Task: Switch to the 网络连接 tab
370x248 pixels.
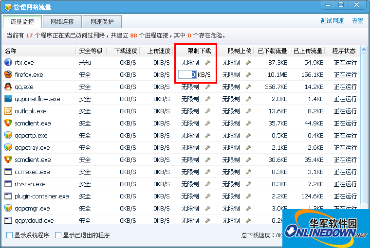Action: tap(62, 22)
